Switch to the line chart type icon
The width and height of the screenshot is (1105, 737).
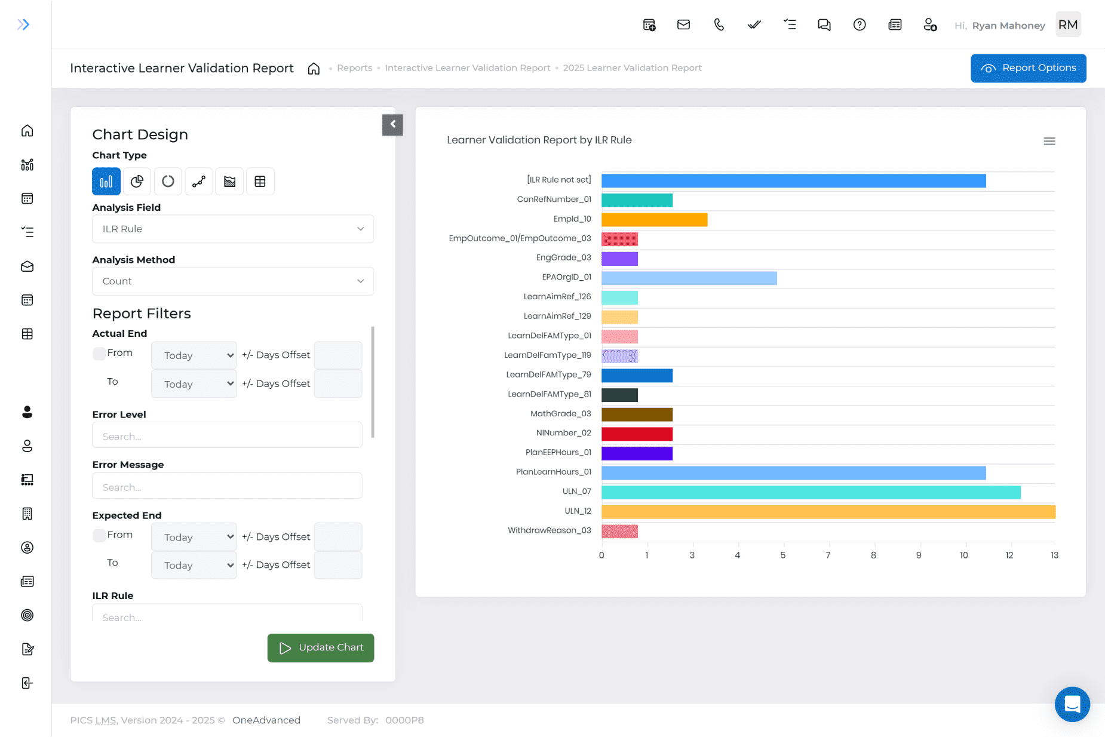(x=199, y=182)
